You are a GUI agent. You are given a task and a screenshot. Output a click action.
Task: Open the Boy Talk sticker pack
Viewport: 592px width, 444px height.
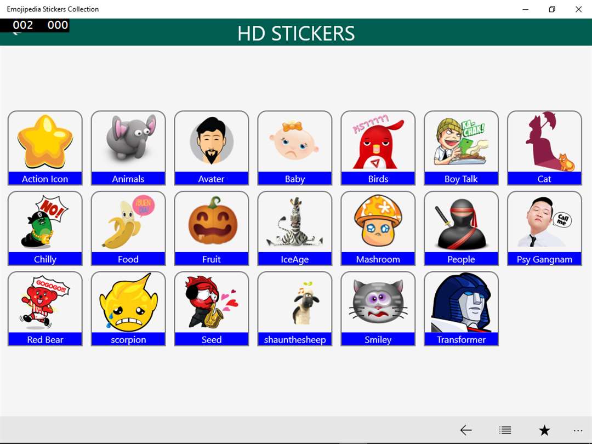coord(462,148)
